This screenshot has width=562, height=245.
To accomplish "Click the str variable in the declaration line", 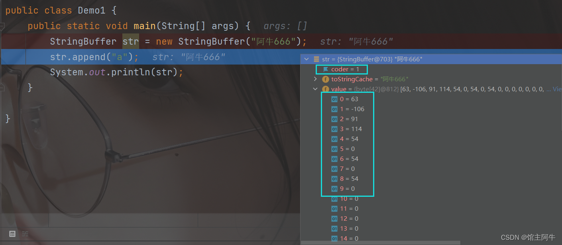I will point(131,41).
